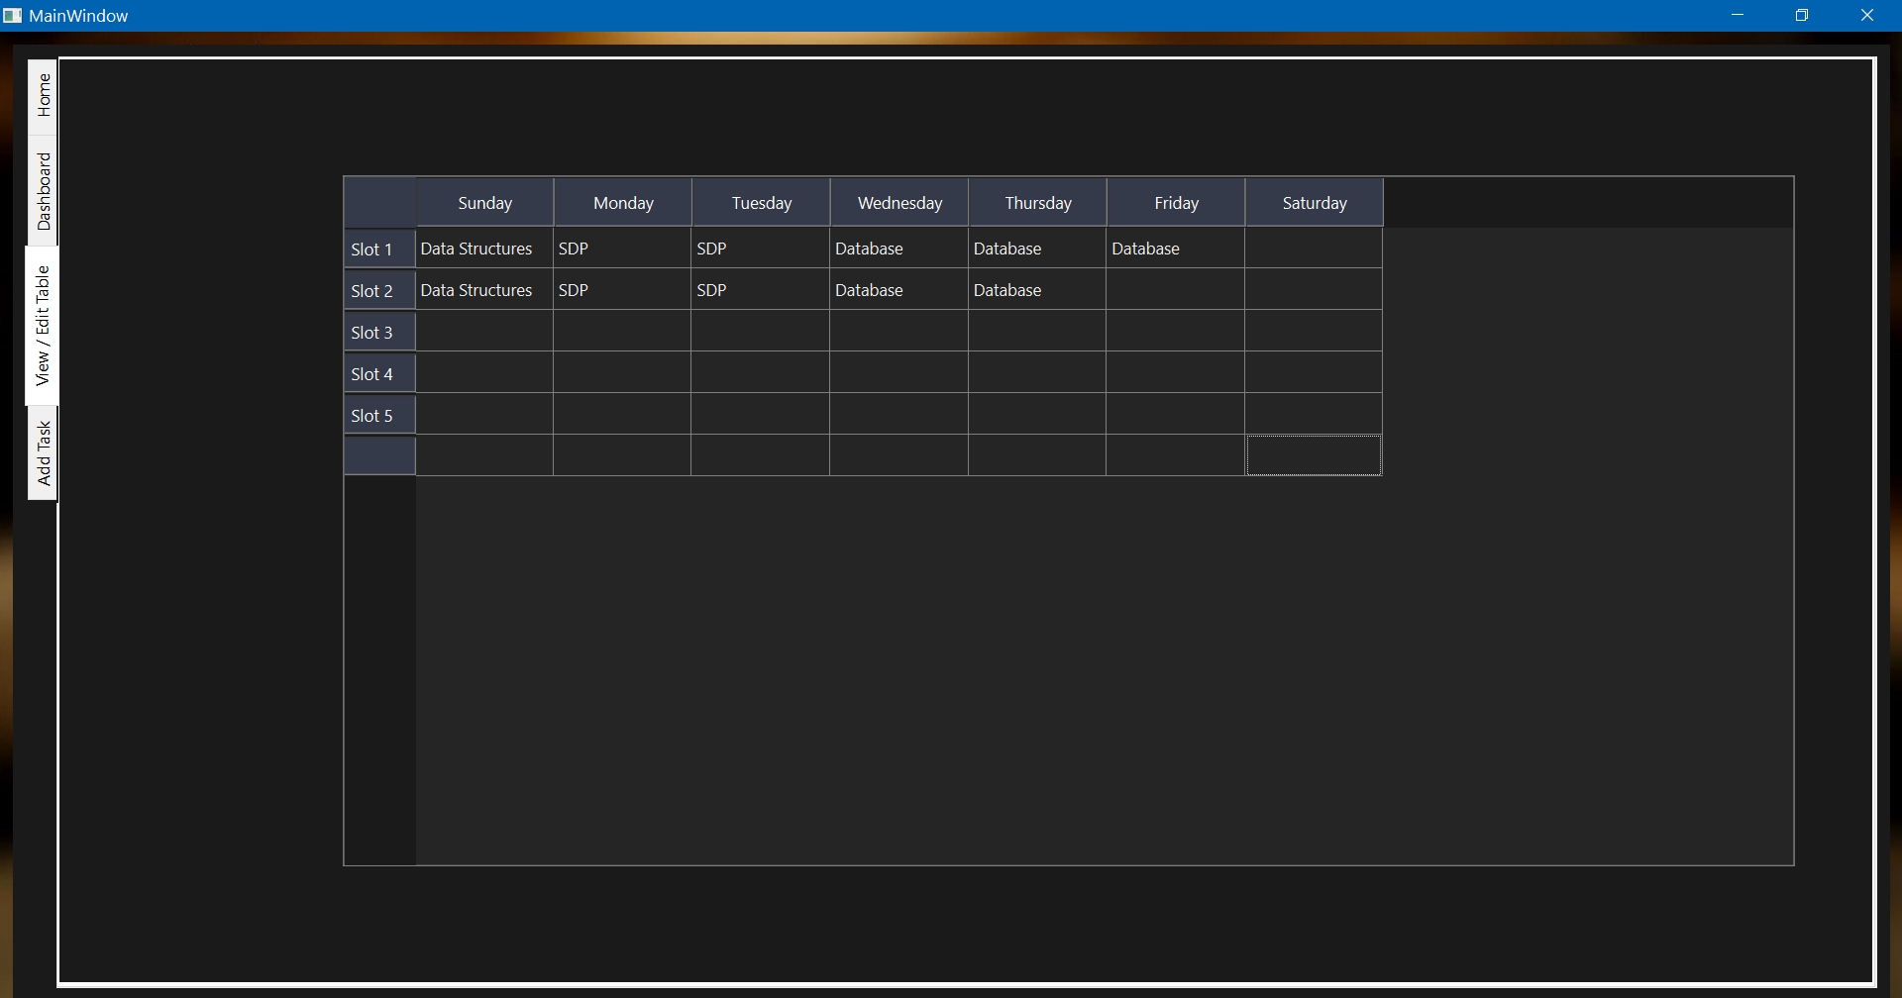Restore down the MainWindow window
The width and height of the screenshot is (1902, 998).
point(1802,15)
